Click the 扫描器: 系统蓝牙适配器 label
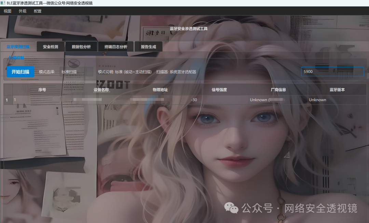The image size is (369, 223). (176, 72)
